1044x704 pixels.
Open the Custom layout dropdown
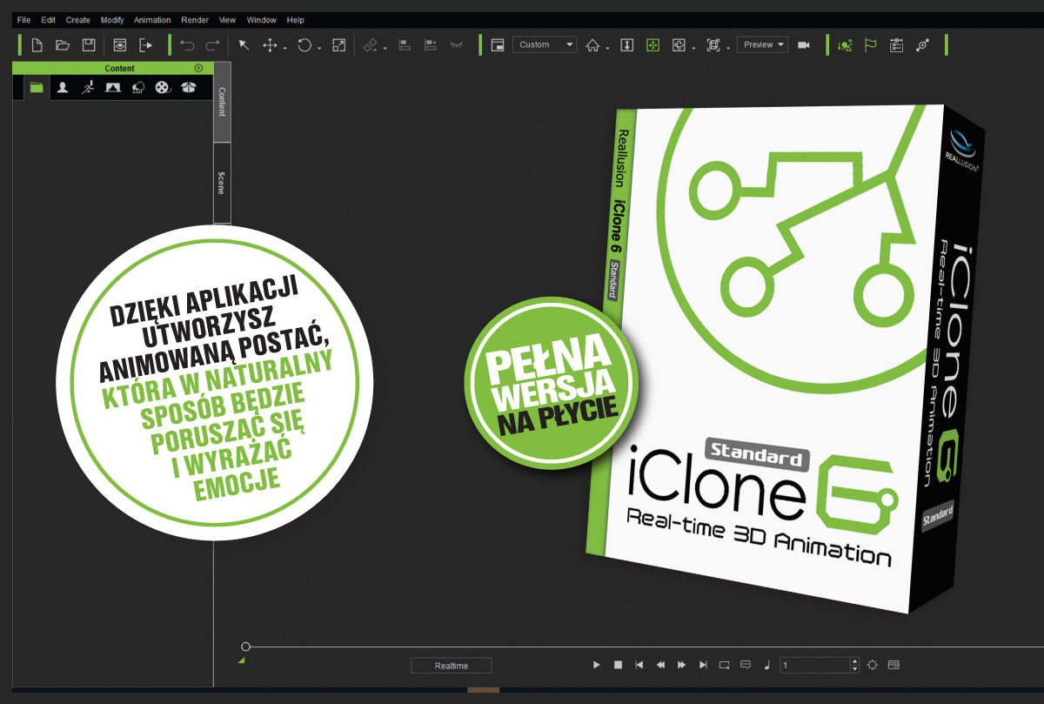tap(545, 45)
